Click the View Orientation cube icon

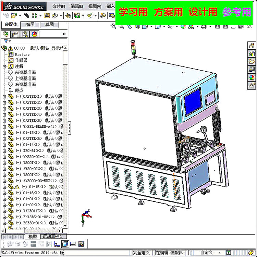tap(145, 26)
